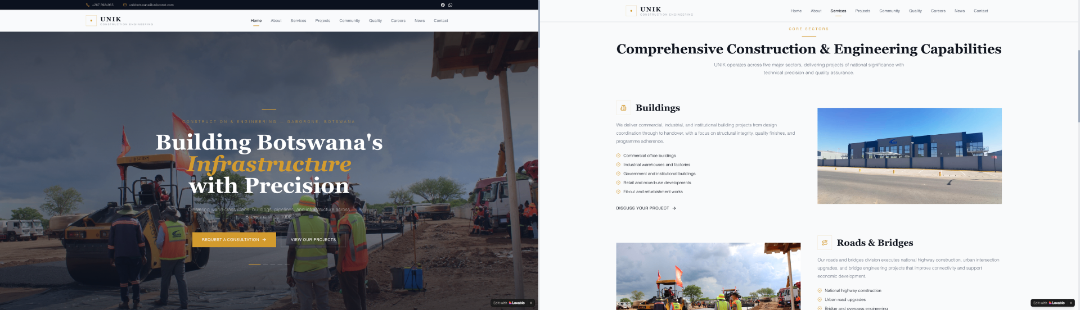Select Services in the right page navigation
Image resolution: width=1080 pixels, height=310 pixels.
coord(838,11)
